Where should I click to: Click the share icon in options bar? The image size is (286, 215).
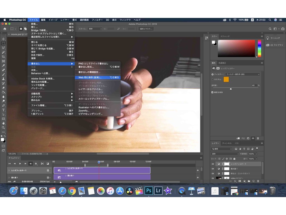(283, 29)
